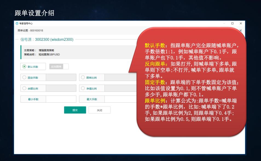Select the 默认手数 radio option
Viewport: 261px width, 161px height.
24,67
